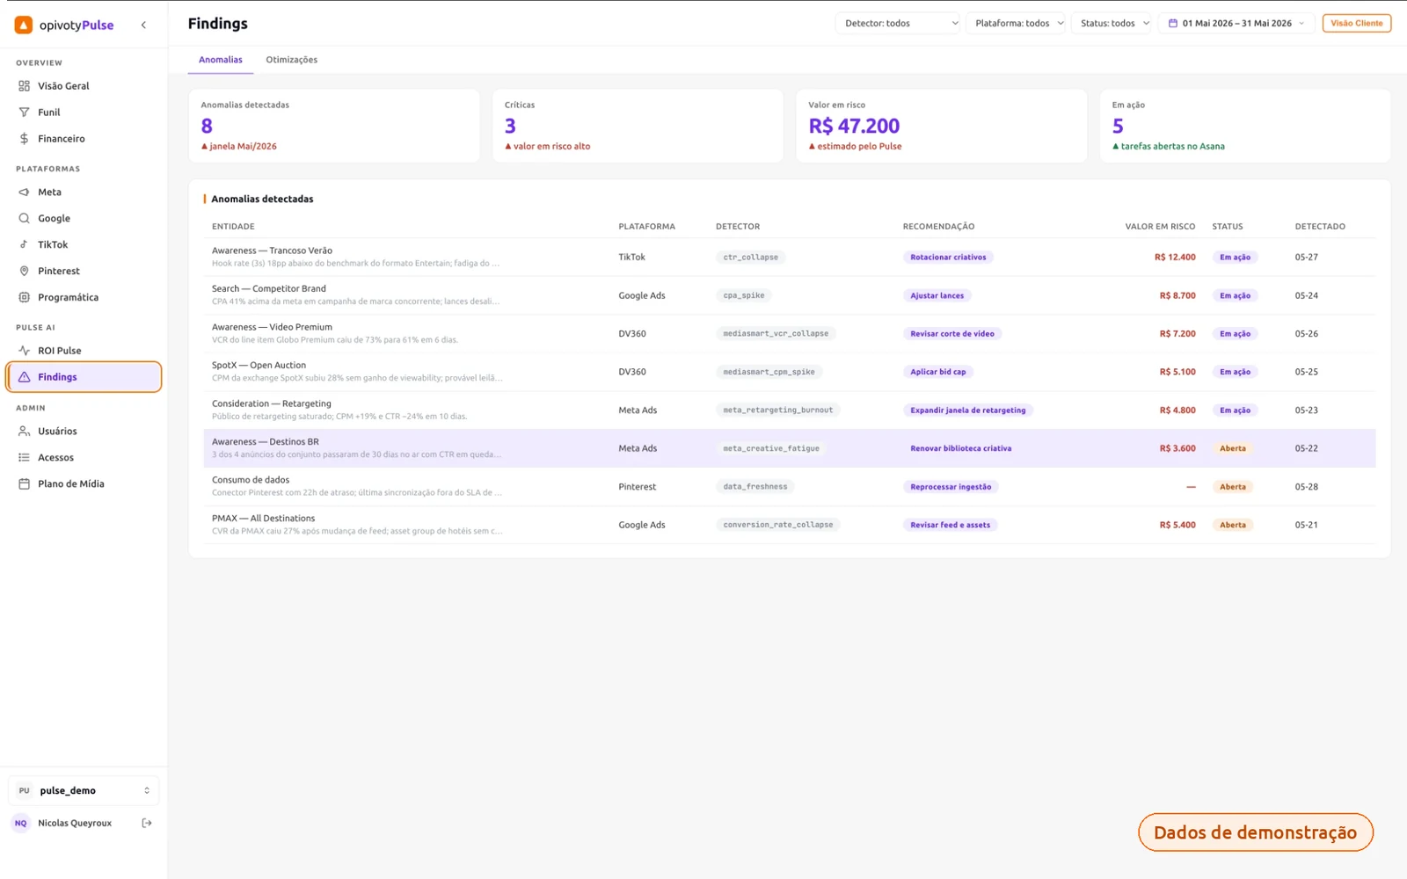Open Financeiro dollar sign icon

pyautogui.click(x=24, y=139)
